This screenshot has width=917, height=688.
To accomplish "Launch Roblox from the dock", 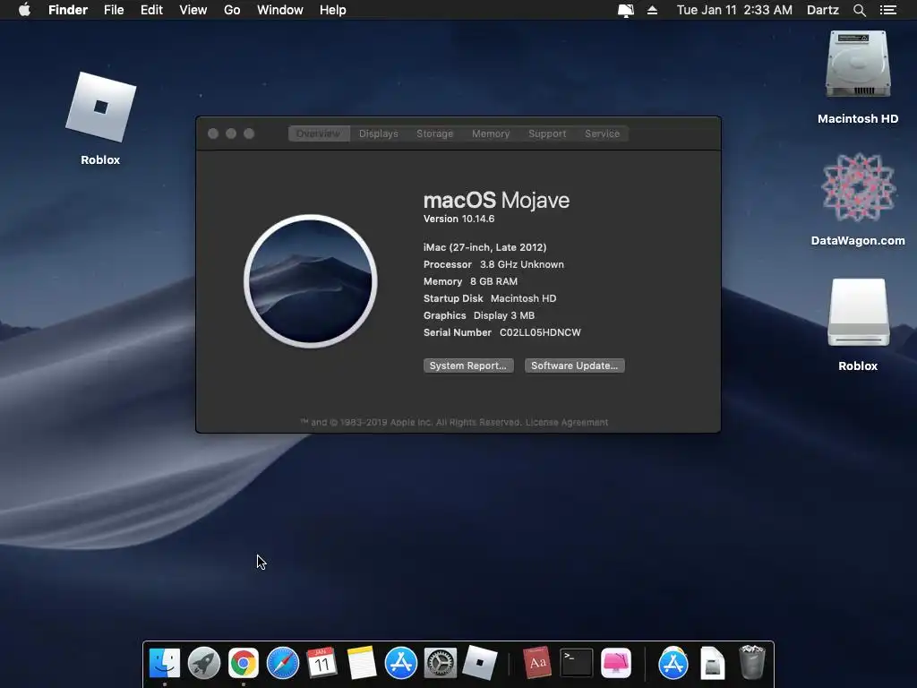I will coord(480,664).
